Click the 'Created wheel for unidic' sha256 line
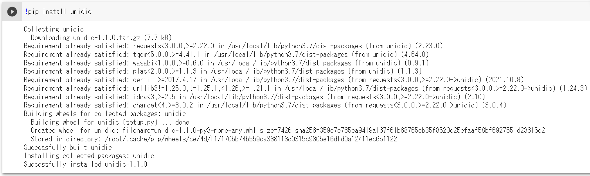The image size is (590, 176). (288, 130)
